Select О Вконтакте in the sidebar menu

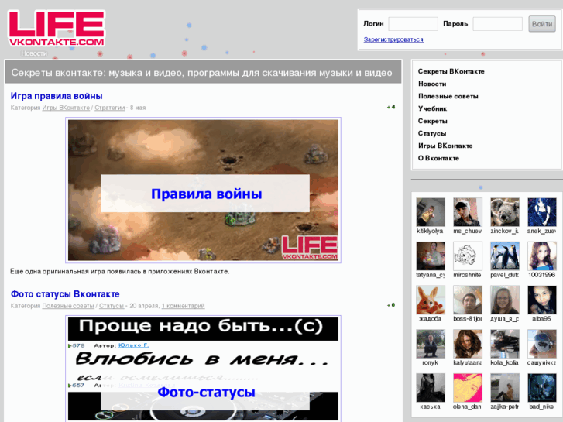(438, 158)
